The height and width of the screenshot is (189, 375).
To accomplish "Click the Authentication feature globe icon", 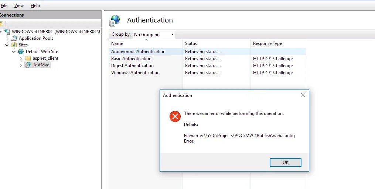I will (115, 21).
